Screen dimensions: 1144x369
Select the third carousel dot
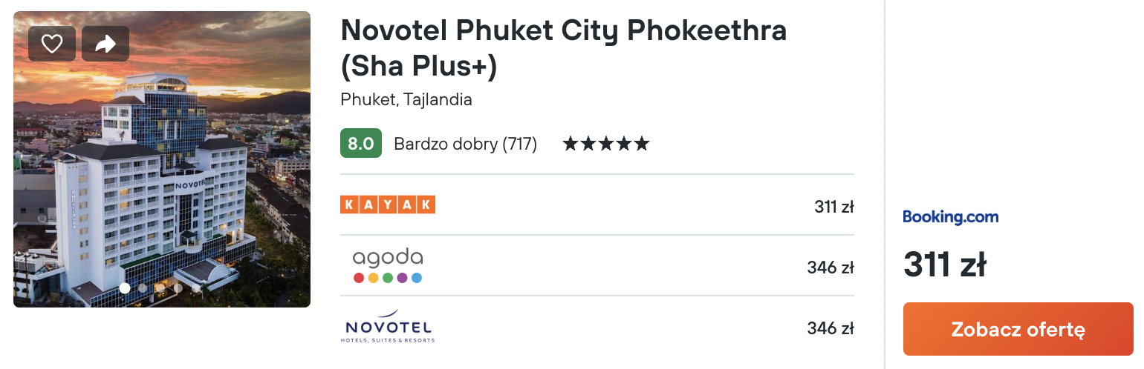click(160, 288)
